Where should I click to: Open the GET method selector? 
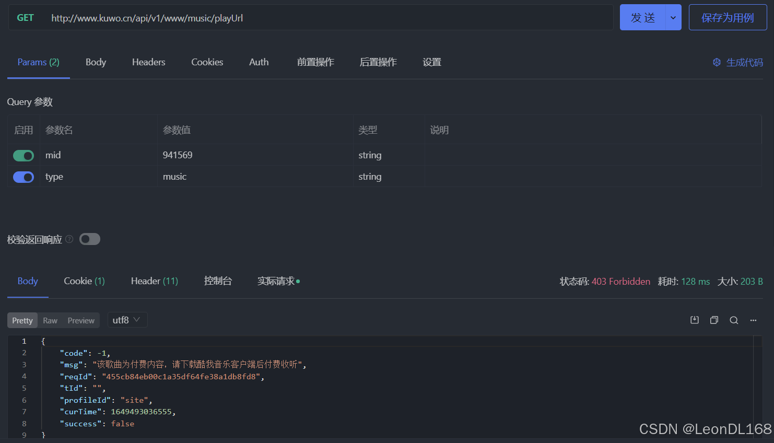[x=25, y=18]
